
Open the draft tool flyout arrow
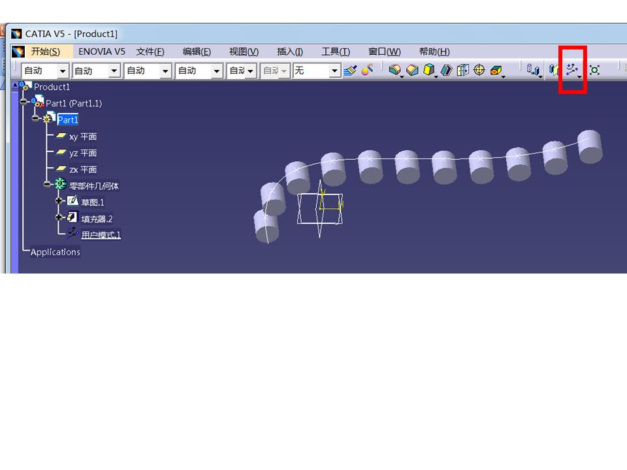(x=436, y=76)
